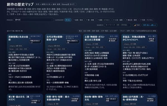
Task: Click the tag pill in 洞窟壁画と先史の造形 card
Action: tap(35, 41)
